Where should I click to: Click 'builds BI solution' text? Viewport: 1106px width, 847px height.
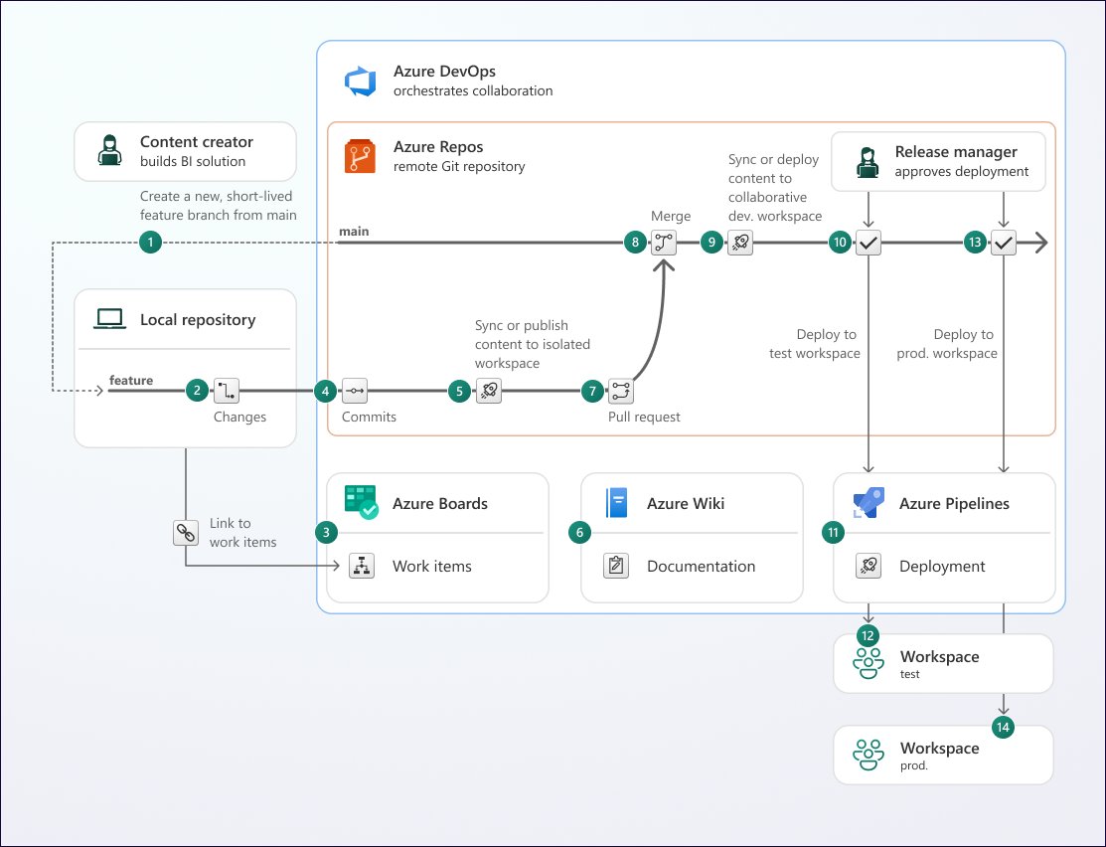point(193,162)
